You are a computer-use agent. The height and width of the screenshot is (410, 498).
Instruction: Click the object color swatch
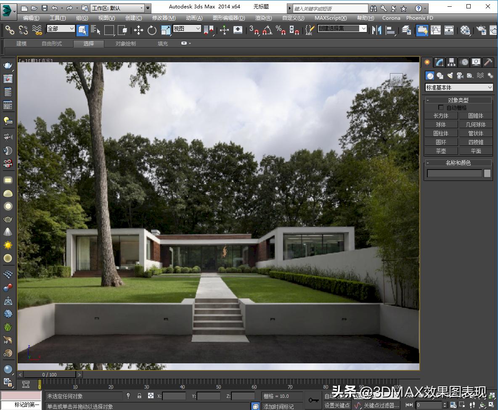point(487,173)
